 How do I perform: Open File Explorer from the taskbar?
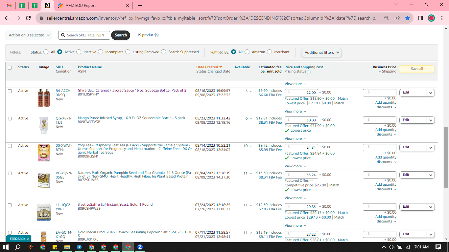pyautogui.click(x=67, y=247)
